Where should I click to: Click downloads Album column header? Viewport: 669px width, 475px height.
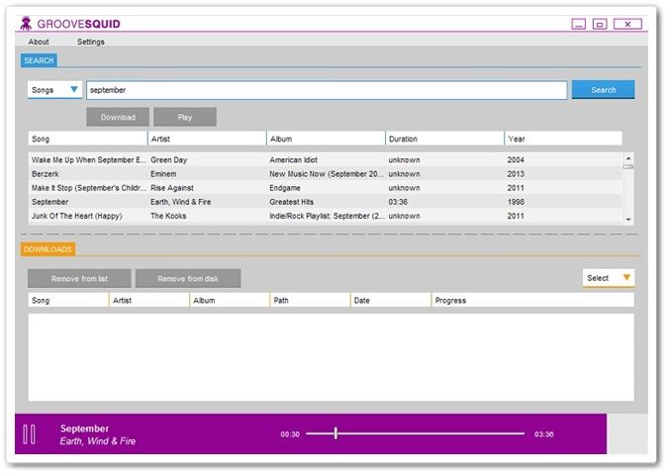click(230, 300)
